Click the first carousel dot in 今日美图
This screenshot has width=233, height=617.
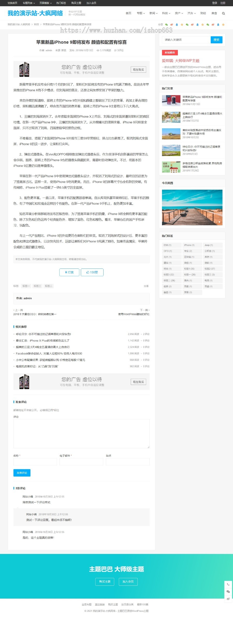tap(214, 222)
